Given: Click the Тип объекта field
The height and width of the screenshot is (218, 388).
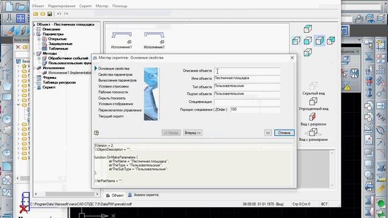Looking at the screenshot, I should [x=247, y=86].
